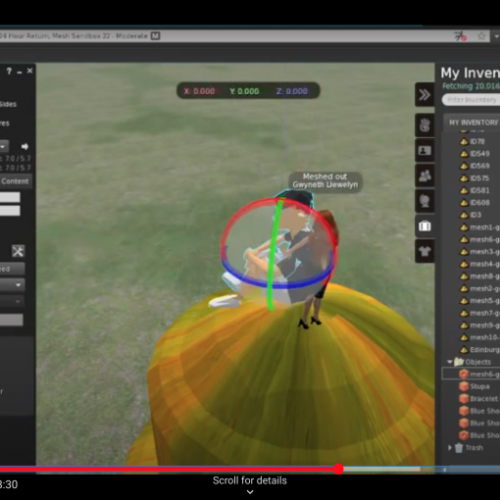Click the mesh icon beside ID78

pyautogui.click(x=464, y=141)
